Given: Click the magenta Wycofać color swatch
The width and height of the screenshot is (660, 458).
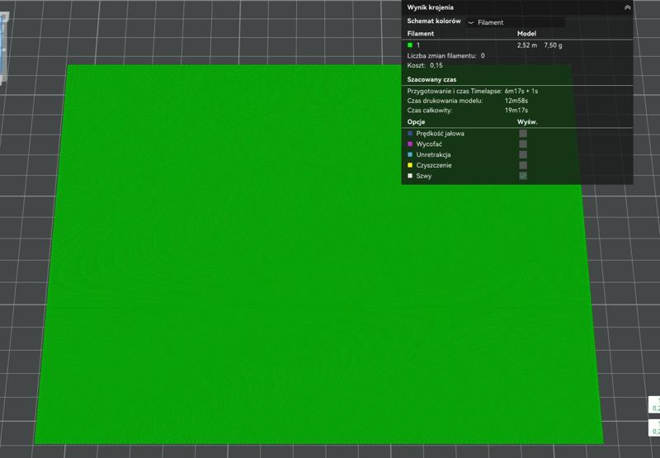Looking at the screenshot, I should (x=410, y=144).
